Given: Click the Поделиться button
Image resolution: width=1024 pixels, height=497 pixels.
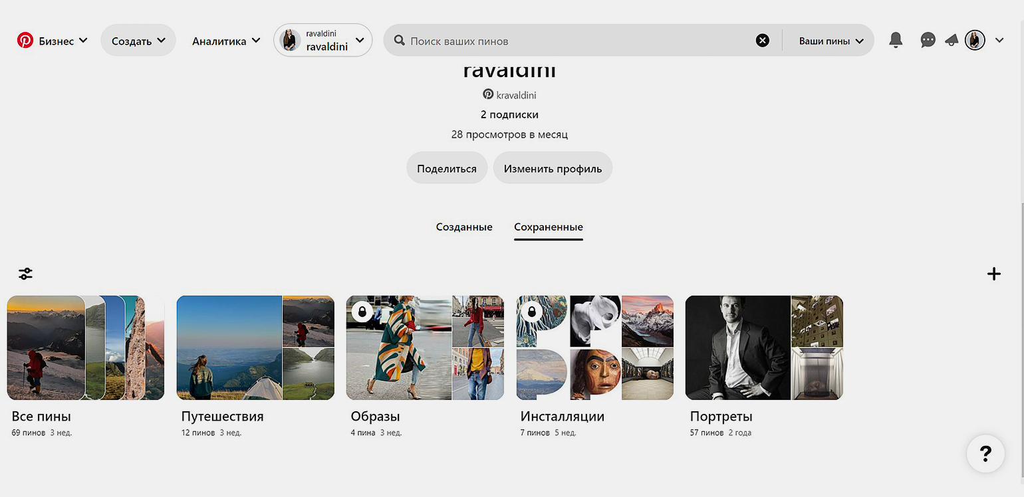Looking at the screenshot, I should pyautogui.click(x=447, y=168).
